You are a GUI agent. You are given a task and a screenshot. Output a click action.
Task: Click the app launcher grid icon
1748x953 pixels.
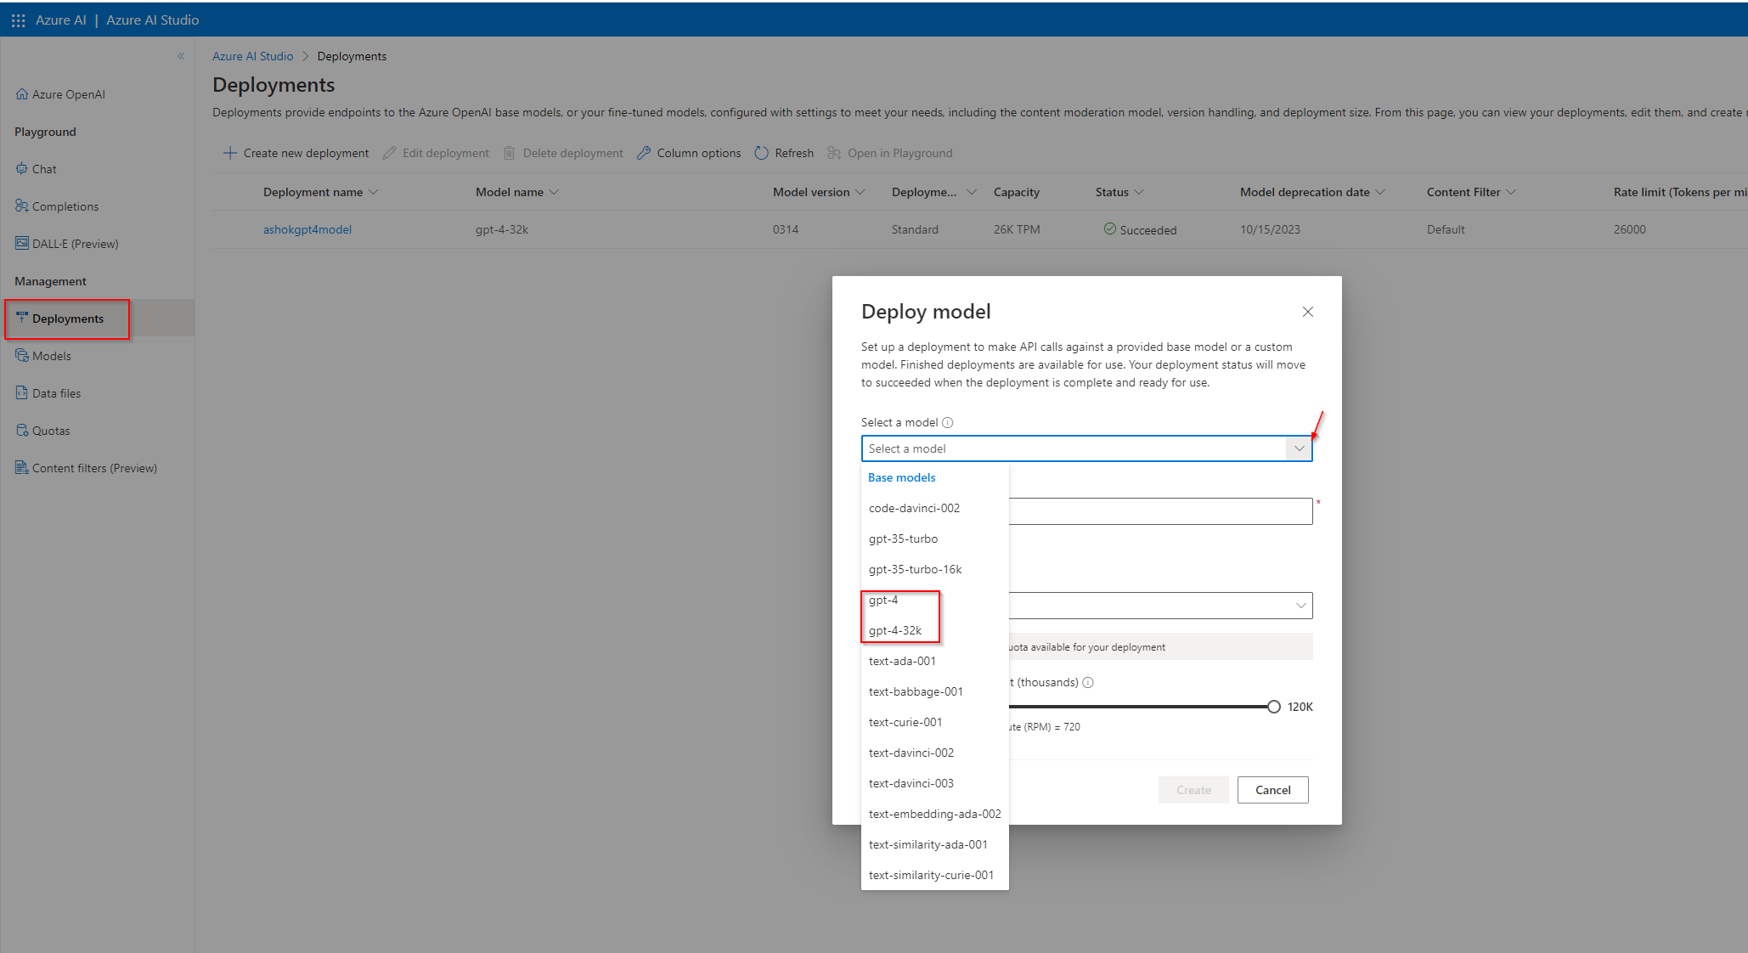(x=18, y=20)
